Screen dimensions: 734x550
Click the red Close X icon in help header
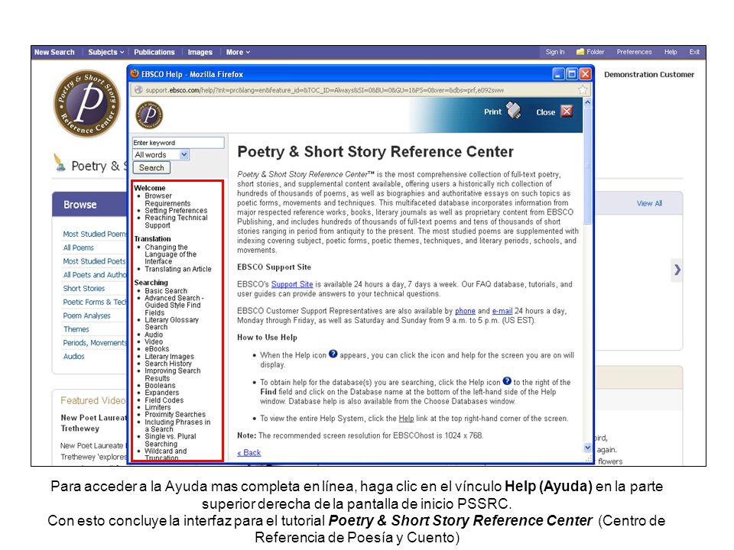point(567,112)
